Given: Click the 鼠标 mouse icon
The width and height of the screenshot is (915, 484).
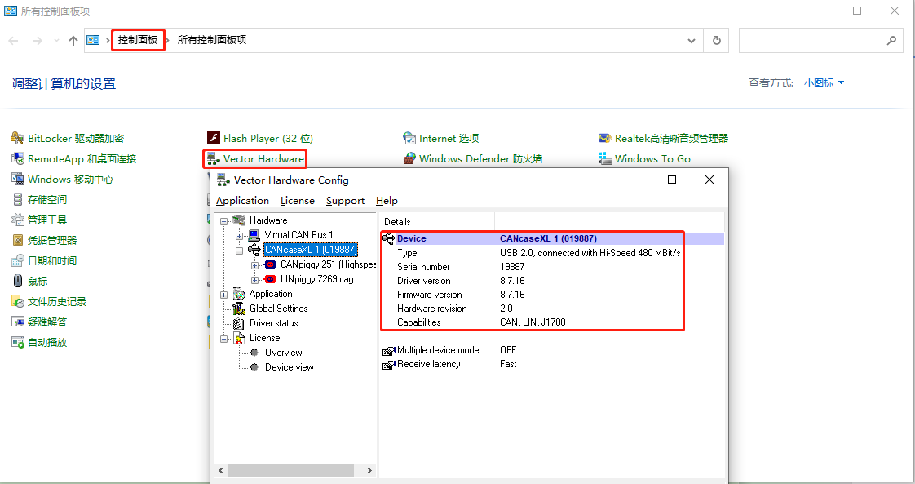Looking at the screenshot, I should pos(18,281).
